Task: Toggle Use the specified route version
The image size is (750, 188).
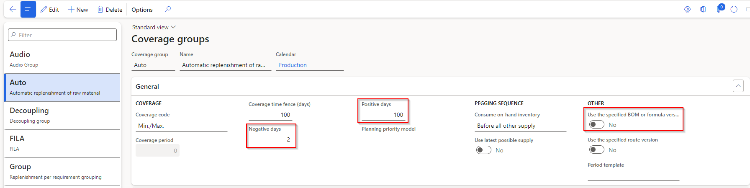Action: tap(596, 150)
